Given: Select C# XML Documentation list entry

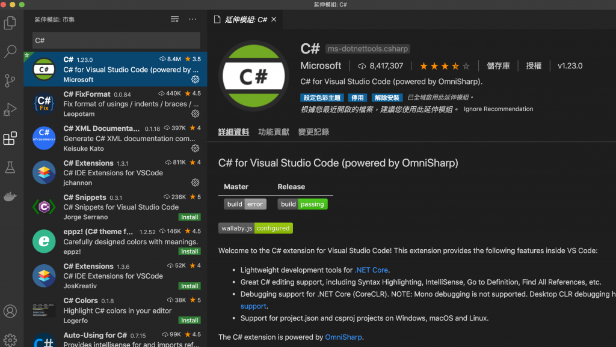Looking at the screenshot, I should coord(115,138).
